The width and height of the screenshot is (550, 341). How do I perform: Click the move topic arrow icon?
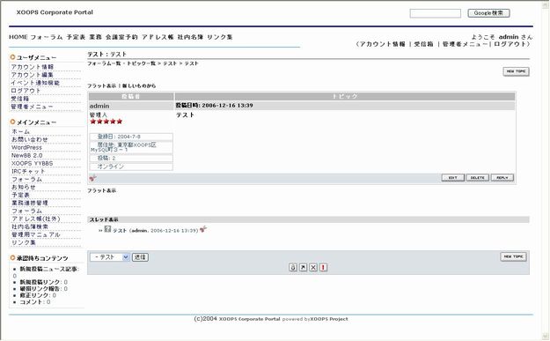point(303,268)
